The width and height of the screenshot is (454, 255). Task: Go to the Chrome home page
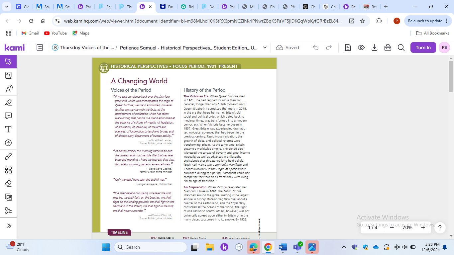[43, 21]
